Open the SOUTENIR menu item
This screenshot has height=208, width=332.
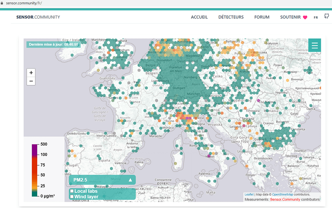point(290,17)
